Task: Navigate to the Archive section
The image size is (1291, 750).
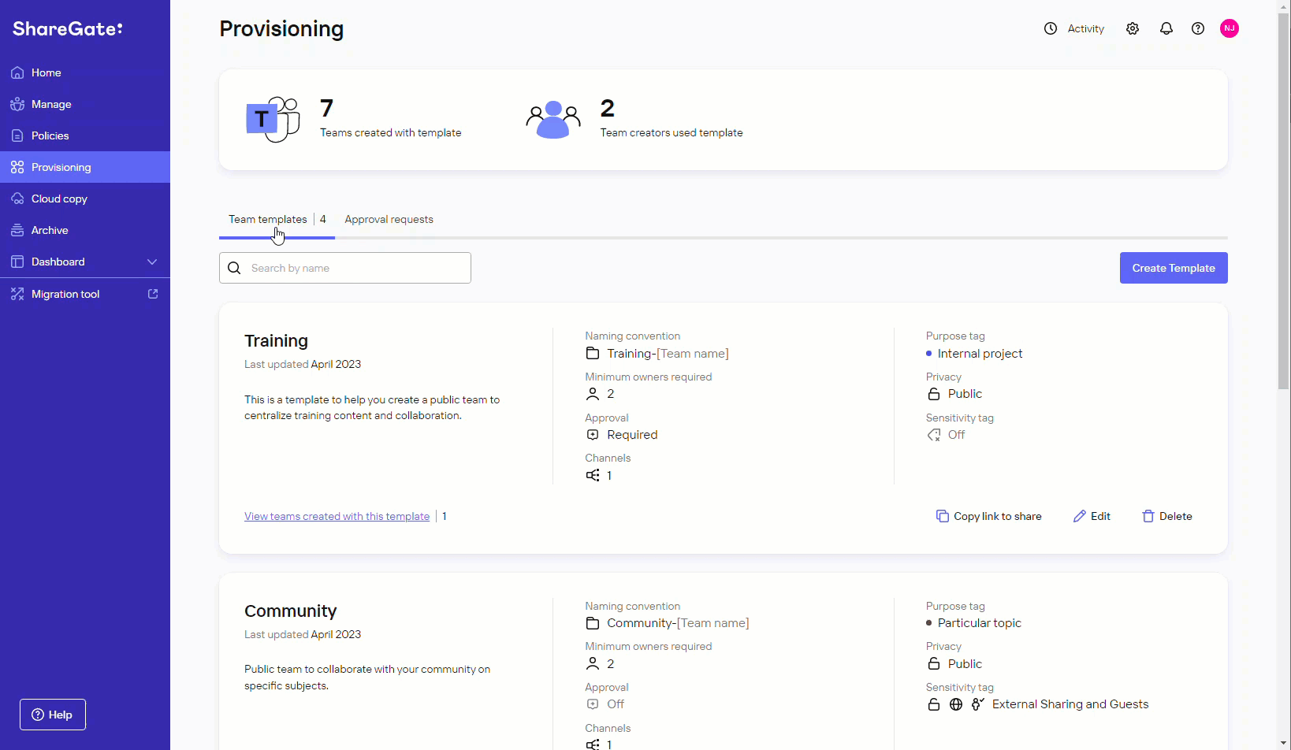Action: pos(85,230)
